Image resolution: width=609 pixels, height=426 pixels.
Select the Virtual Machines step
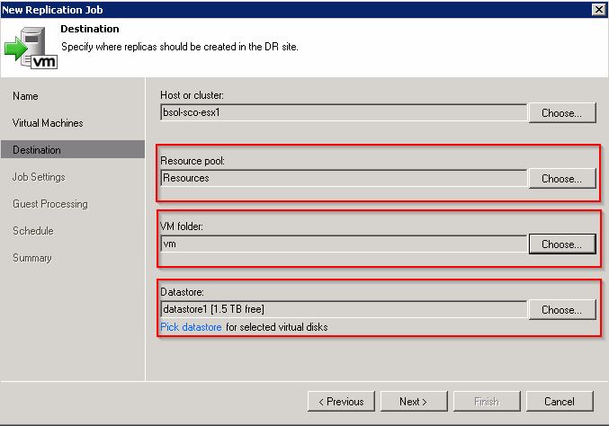pos(48,123)
